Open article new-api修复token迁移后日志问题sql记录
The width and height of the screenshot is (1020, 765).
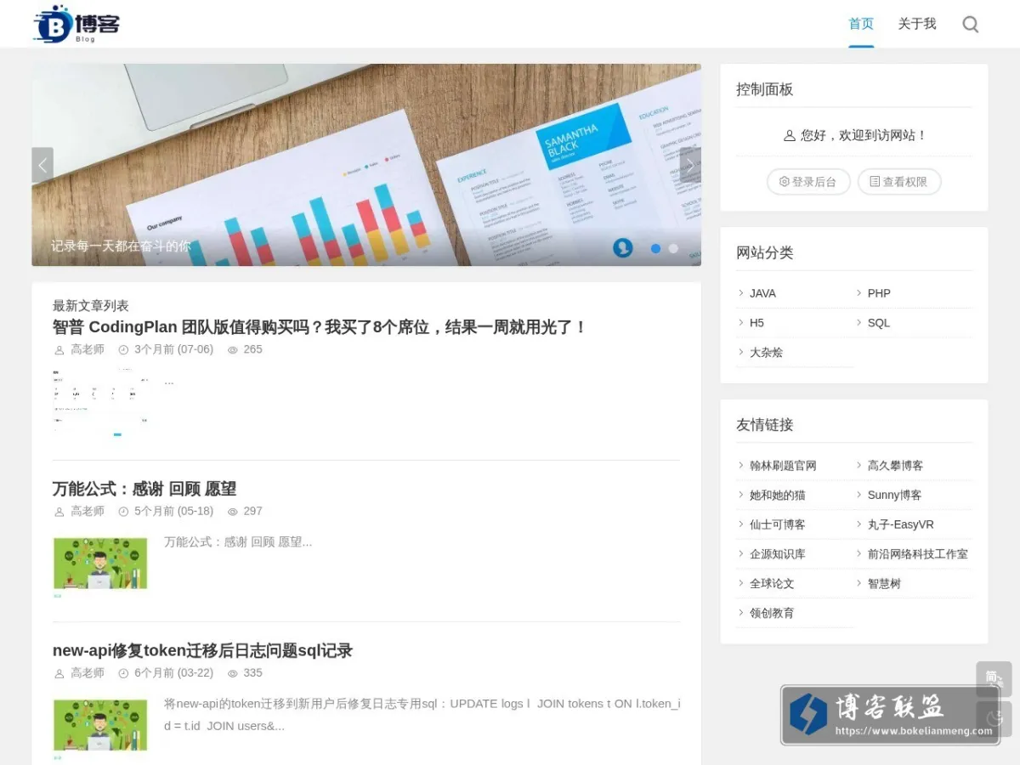coord(202,650)
